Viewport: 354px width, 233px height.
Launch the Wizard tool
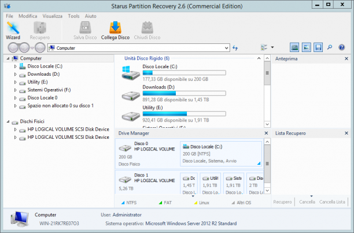[x=13, y=31]
